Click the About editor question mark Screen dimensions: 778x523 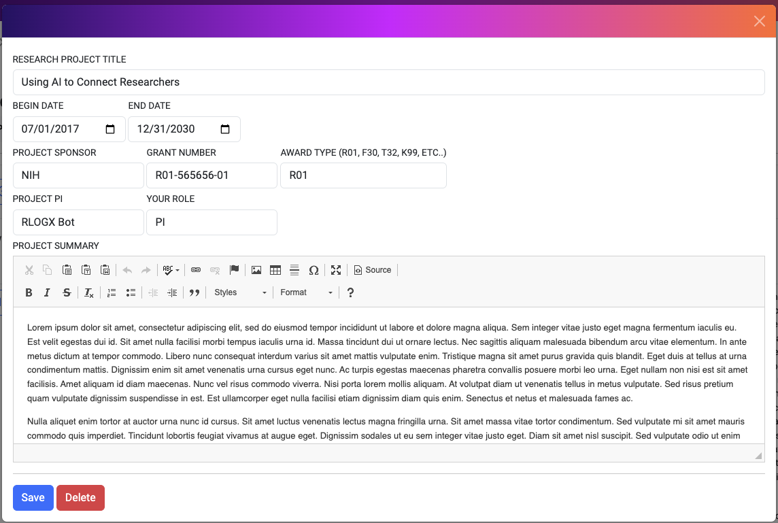[x=350, y=292]
